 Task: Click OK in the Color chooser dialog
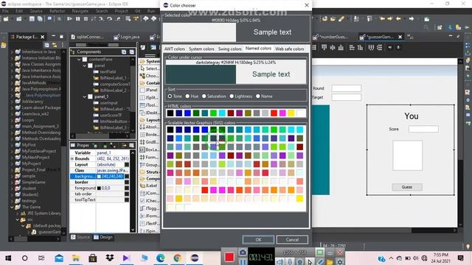(258, 240)
